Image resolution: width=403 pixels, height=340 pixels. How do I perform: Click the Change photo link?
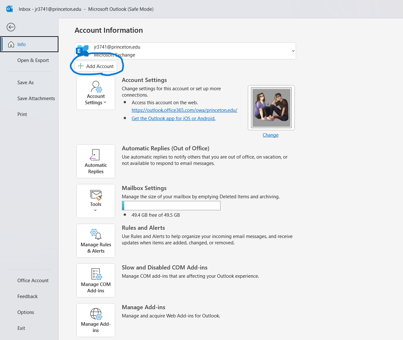(271, 135)
